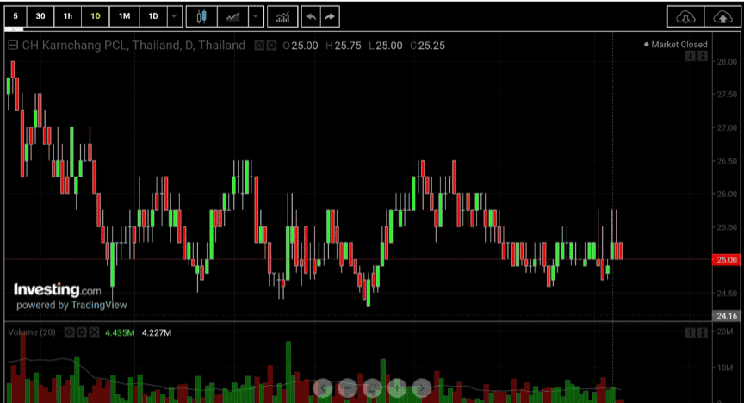Toggle visibility of CH Karnchang price series

tap(259, 46)
